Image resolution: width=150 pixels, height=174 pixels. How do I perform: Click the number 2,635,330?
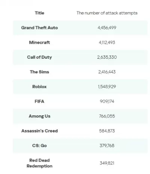click(x=107, y=57)
